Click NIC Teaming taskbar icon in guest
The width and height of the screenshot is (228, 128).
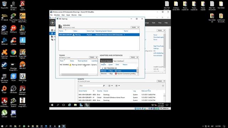pos(87,105)
